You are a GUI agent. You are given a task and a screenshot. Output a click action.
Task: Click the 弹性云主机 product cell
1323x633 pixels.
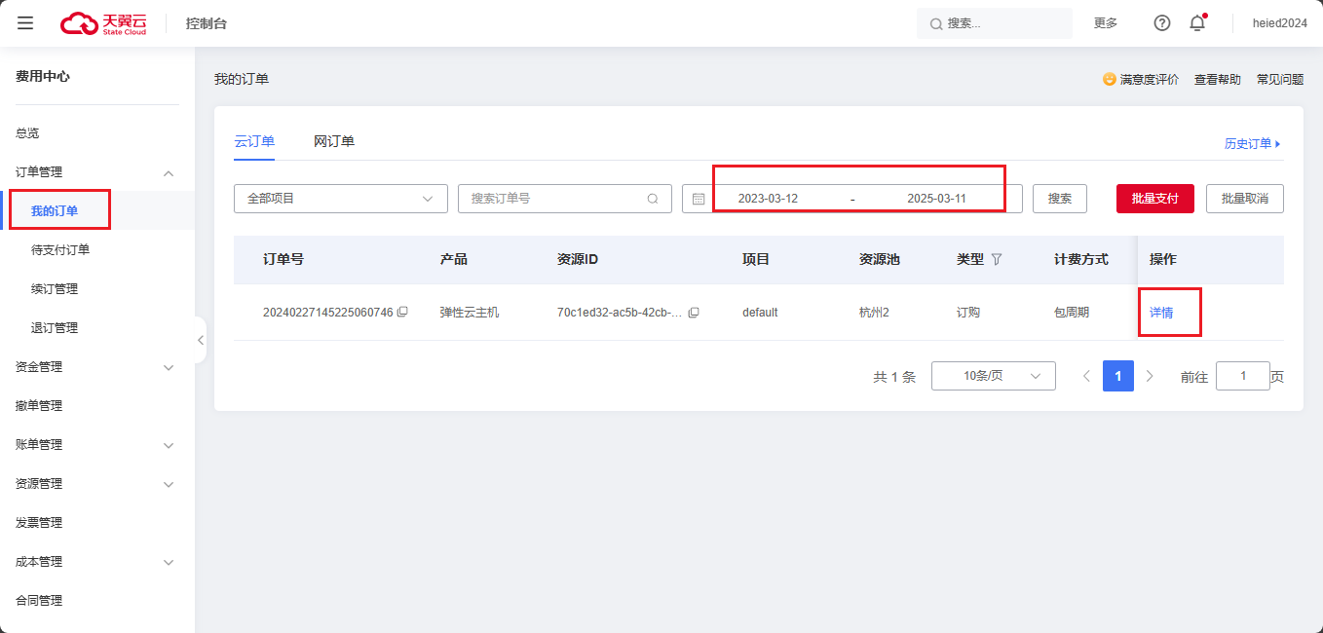pos(470,313)
